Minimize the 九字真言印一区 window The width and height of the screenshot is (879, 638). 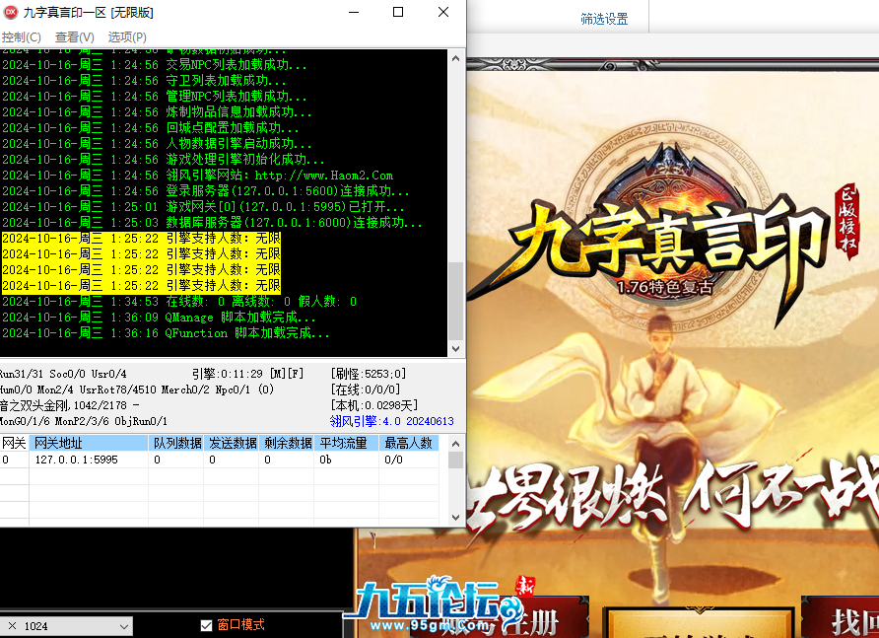tap(354, 12)
